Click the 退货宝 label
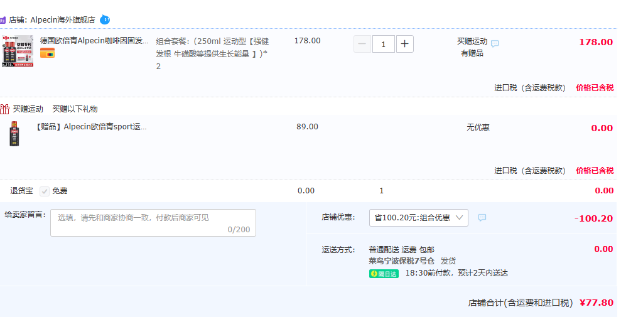The image size is (621, 317). [22, 191]
